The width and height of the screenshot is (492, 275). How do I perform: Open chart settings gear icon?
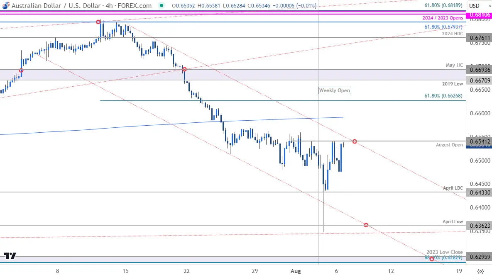[480, 271]
